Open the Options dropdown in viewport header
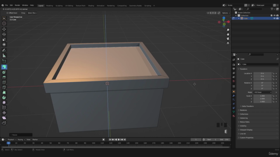The height and width of the screenshot is (157, 280). (x=226, y=13)
